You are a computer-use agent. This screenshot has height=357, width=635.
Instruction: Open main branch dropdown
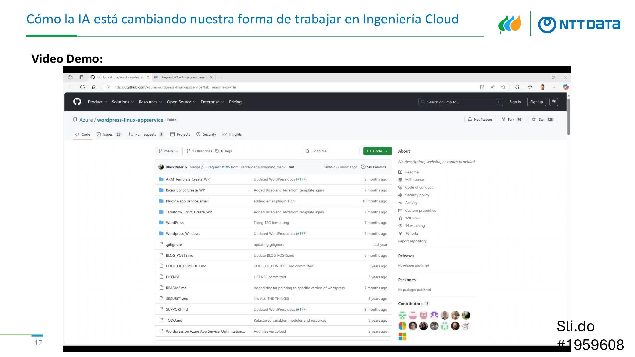pos(169,151)
